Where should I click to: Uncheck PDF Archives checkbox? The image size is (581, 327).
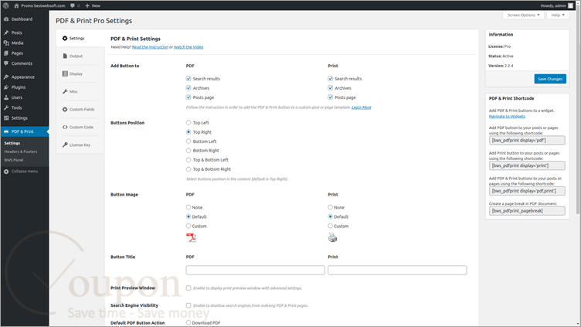click(189, 88)
